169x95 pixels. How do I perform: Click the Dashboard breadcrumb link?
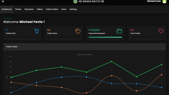pyautogui.click(x=8, y=18)
